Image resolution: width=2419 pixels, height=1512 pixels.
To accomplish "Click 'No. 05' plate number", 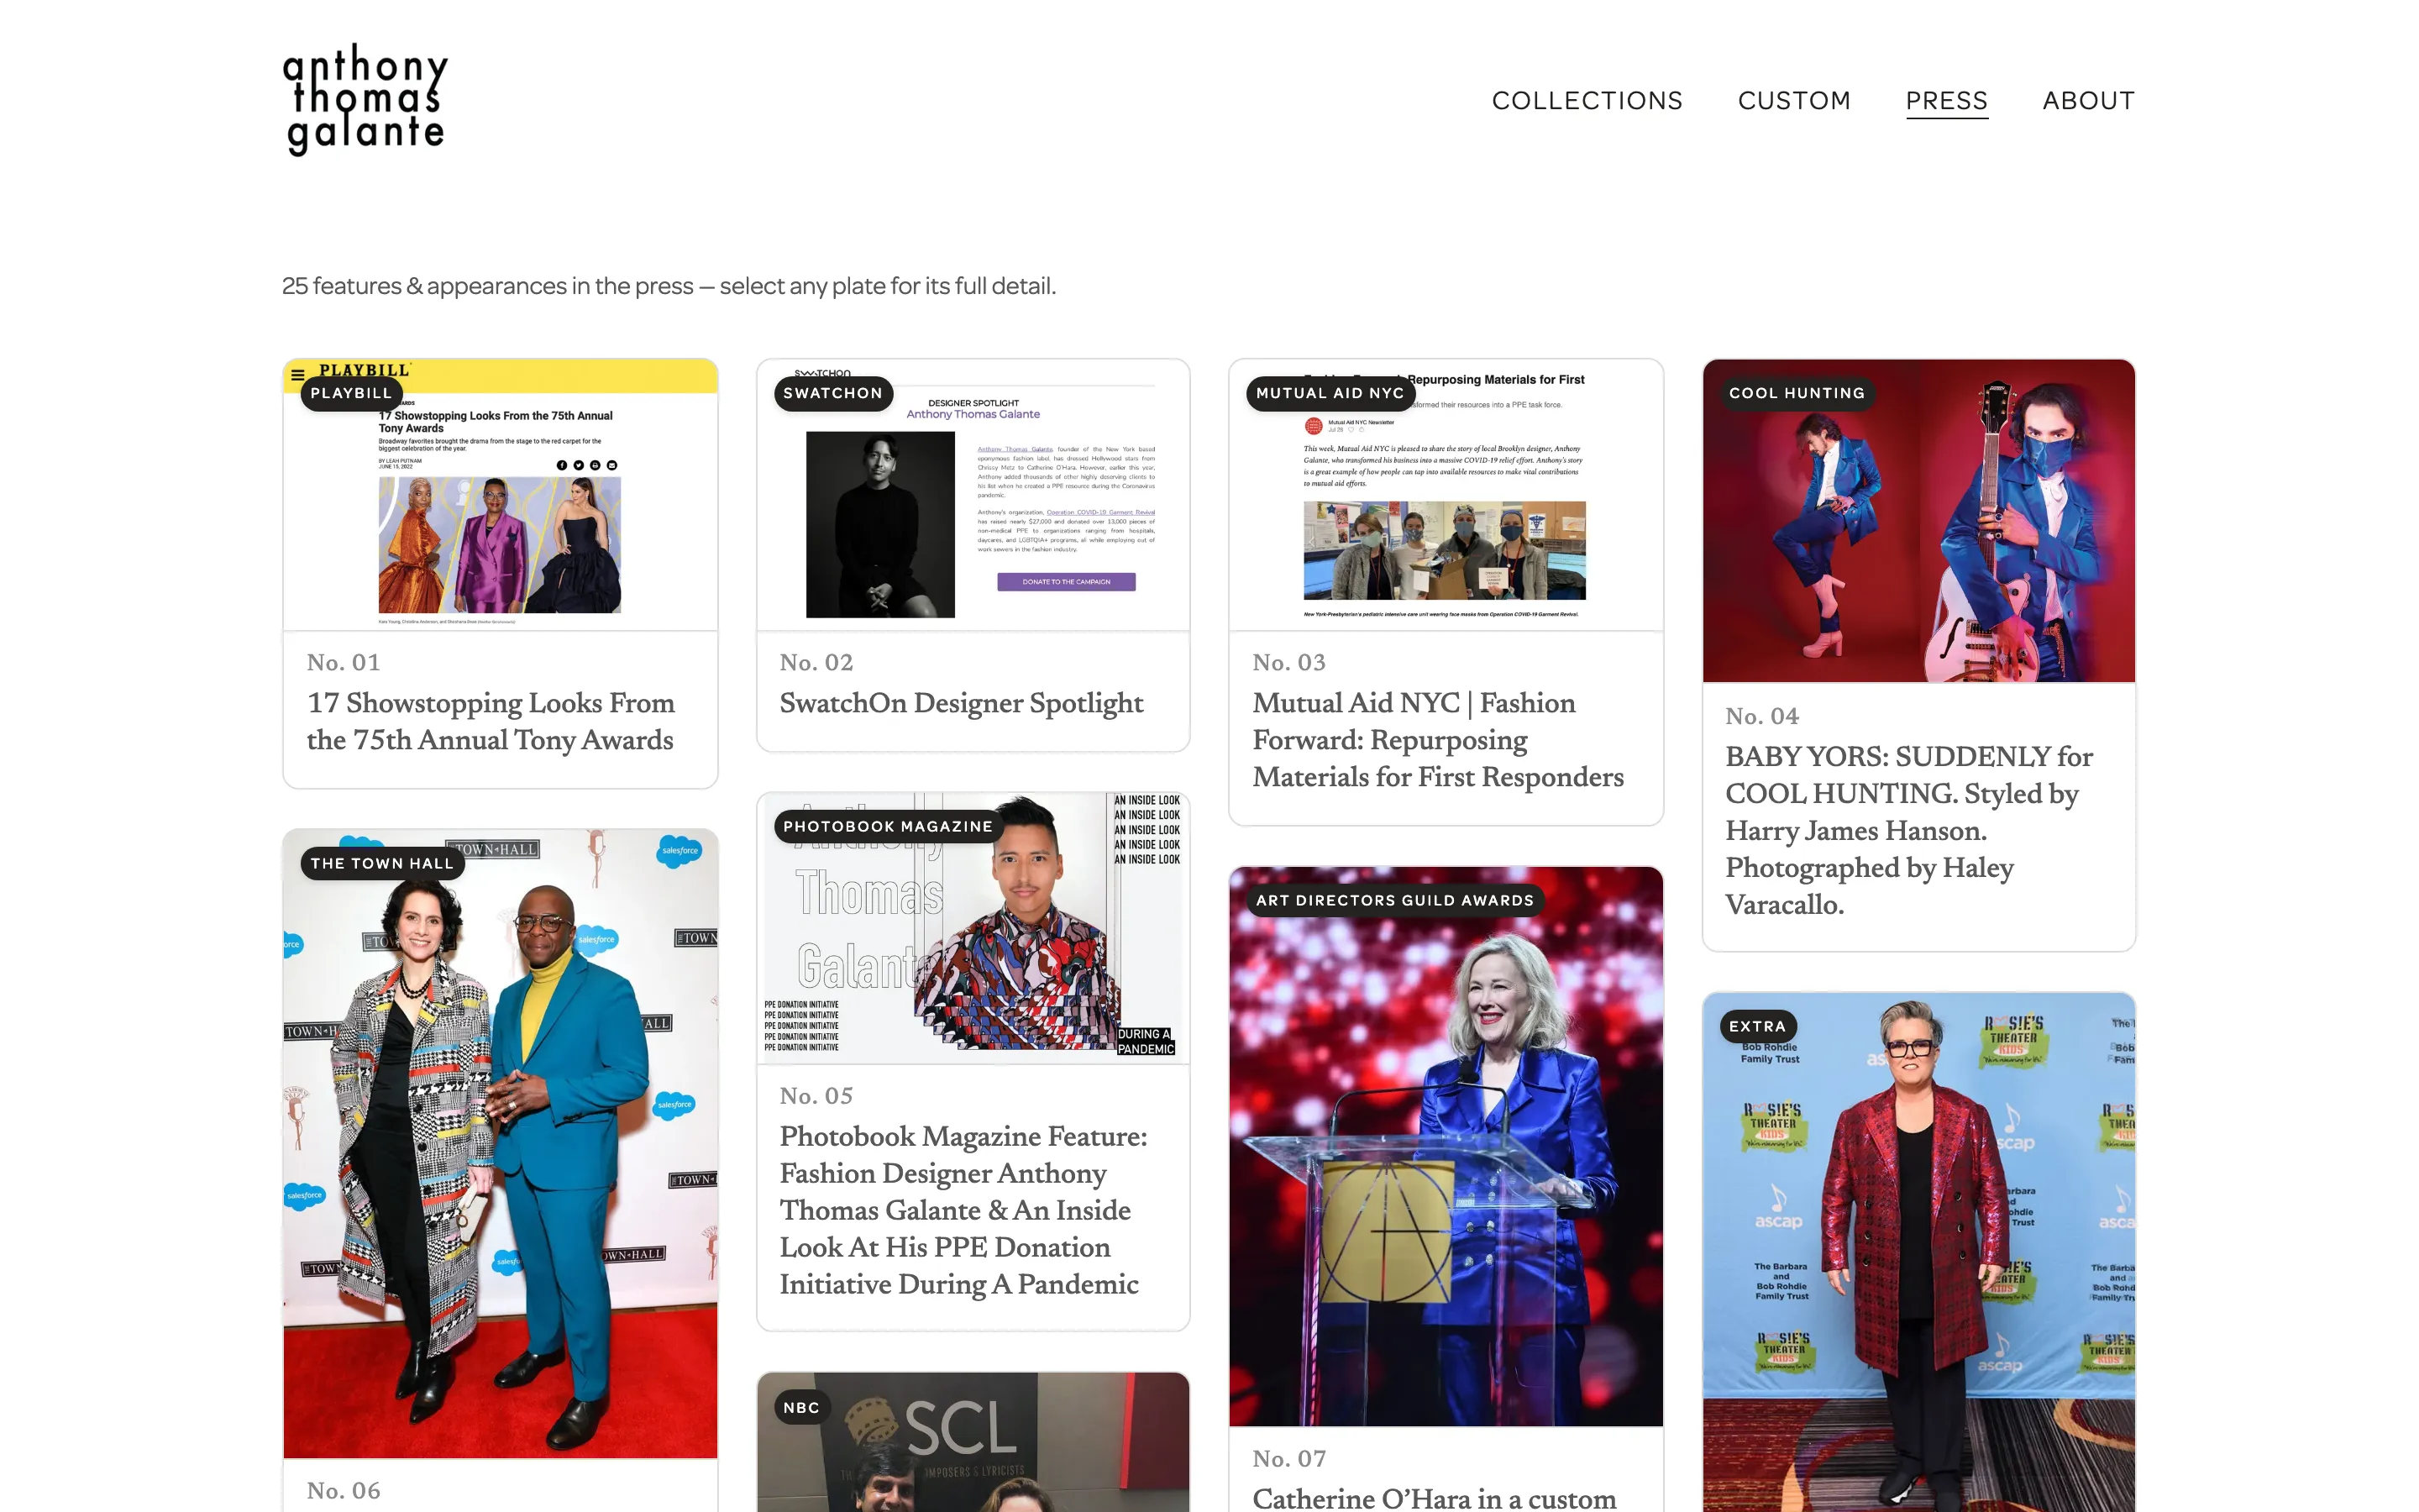I will [x=816, y=1096].
